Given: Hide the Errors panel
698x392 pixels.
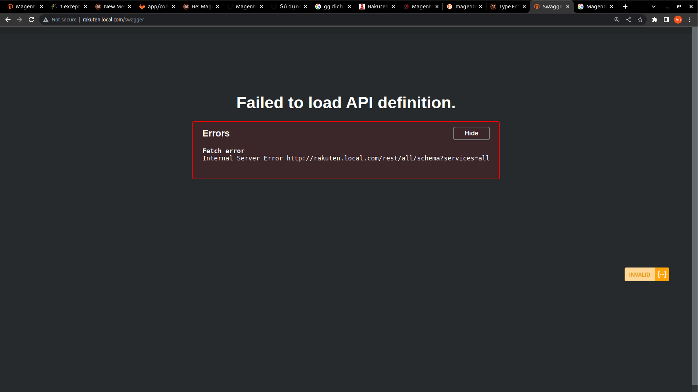Looking at the screenshot, I should (471, 133).
